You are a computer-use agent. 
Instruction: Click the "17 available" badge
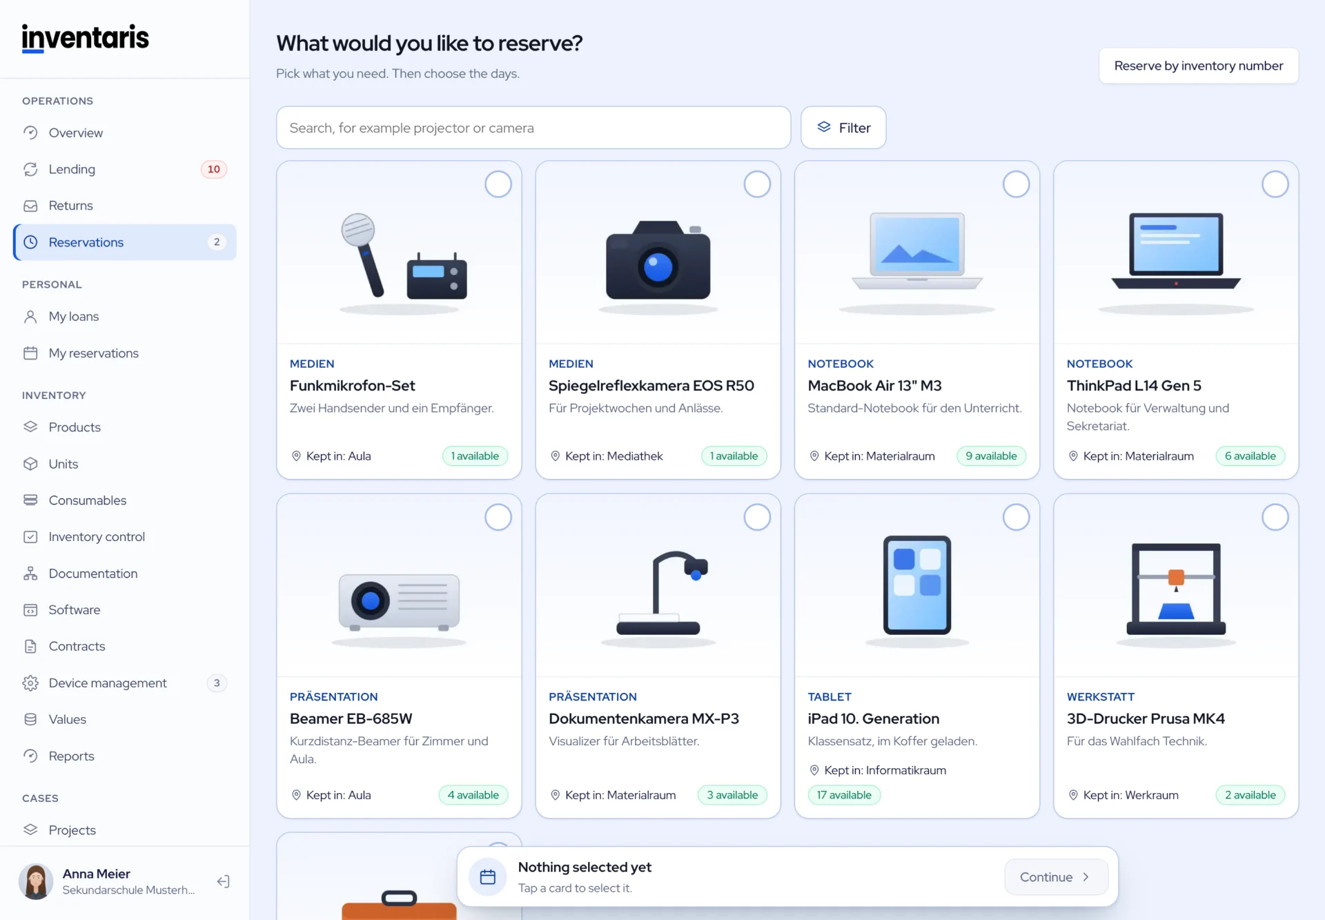point(844,795)
